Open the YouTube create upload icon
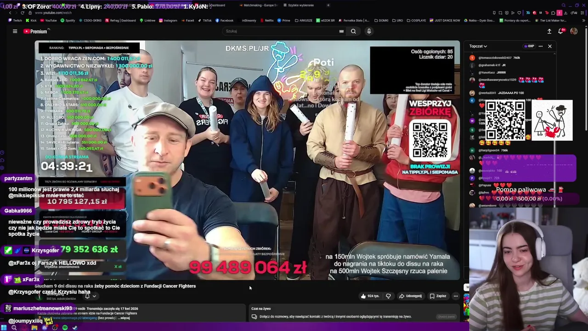This screenshot has height=331, width=588. 549,31
